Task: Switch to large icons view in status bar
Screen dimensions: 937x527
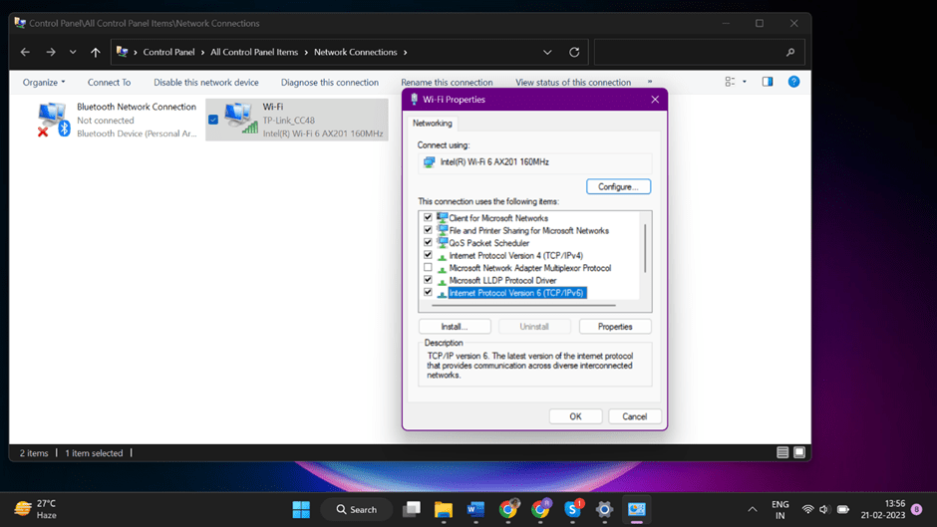Action: 799,452
